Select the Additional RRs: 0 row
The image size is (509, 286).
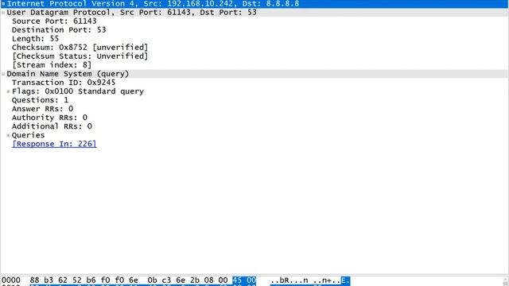[254, 126]
